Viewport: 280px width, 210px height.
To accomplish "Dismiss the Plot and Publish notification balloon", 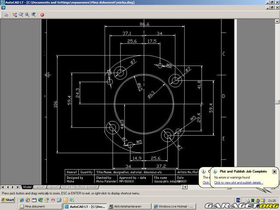I will pos(274,171).
